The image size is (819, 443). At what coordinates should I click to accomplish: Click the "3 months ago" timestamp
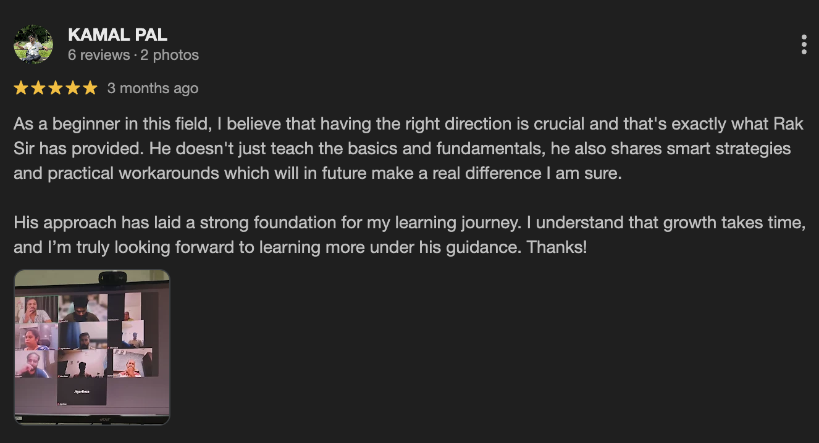(x=153, y=88)
